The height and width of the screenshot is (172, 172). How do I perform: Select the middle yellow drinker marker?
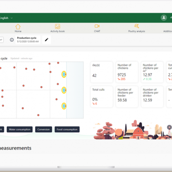pyautogui.click(x=64, y=90)
